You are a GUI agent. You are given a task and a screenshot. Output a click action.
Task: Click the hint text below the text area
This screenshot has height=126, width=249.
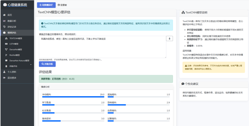(x=70, y=60)
